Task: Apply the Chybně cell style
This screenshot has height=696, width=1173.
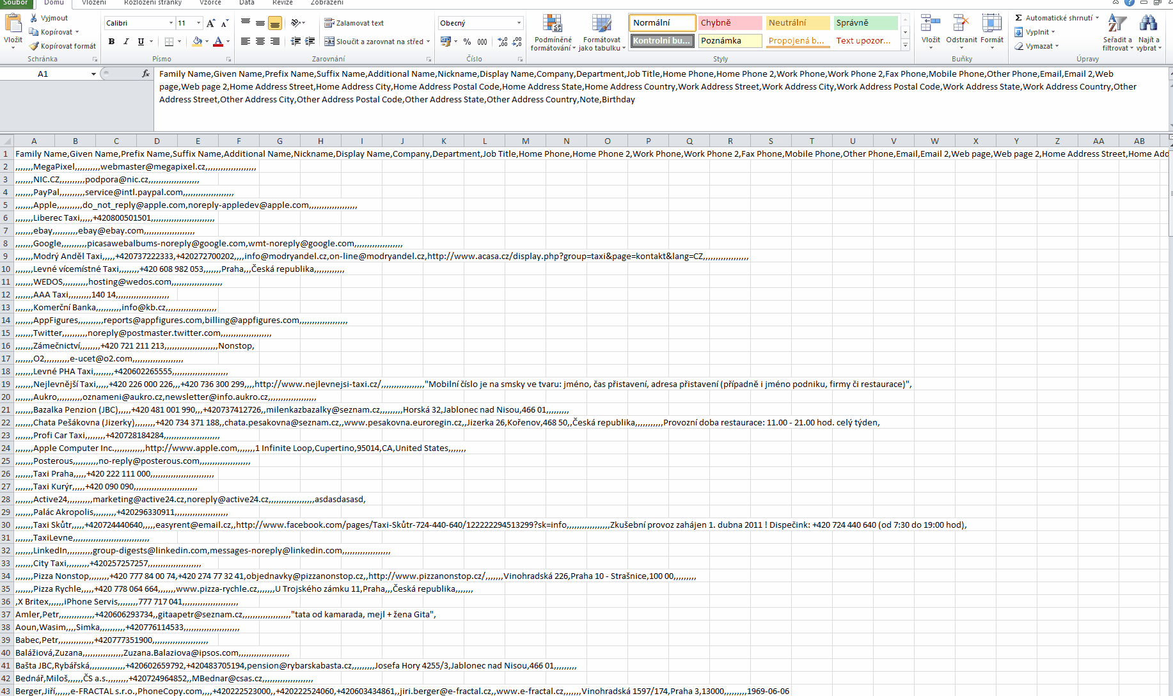Action: pos(730,23)
